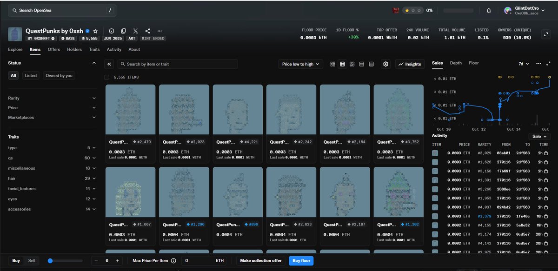Open the cart icon for the #1,379 sale row

click(x=546, y=216)
